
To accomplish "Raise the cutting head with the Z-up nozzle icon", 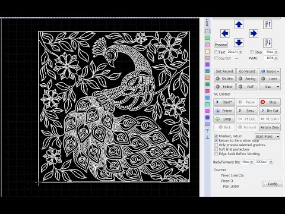I will click(268, 24).
